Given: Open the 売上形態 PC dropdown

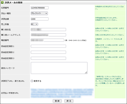Looking at the screenshot, I should pyautogui.click(x=34, y=24).
